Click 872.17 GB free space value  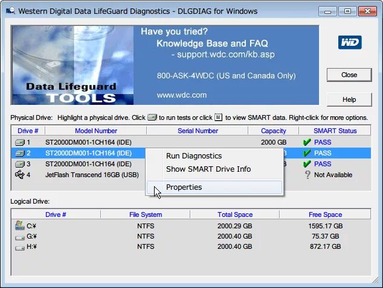[326, 246]
